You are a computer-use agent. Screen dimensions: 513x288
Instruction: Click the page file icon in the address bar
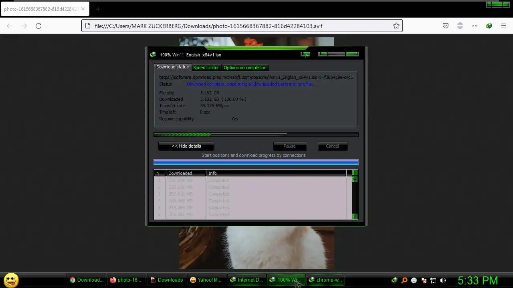tap(88, 26)
